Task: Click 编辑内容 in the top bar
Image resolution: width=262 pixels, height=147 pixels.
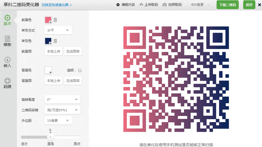Action: (x=128, y=5)
